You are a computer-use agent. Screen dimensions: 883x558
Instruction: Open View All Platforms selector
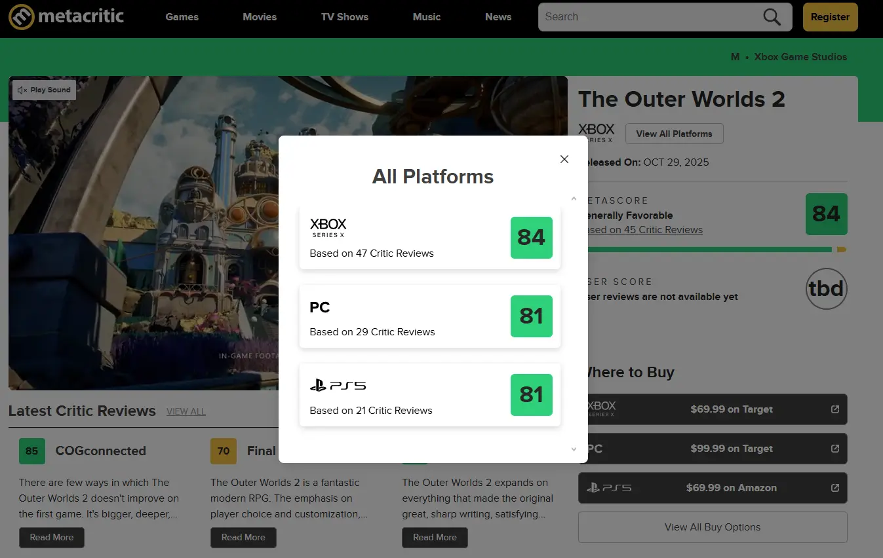673,134
